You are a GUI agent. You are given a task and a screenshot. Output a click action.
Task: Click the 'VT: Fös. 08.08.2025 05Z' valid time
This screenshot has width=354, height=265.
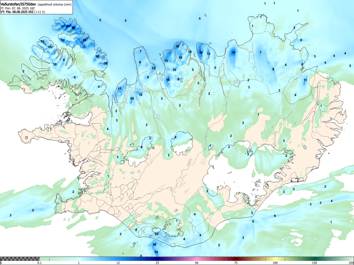(x=17, y=12)
